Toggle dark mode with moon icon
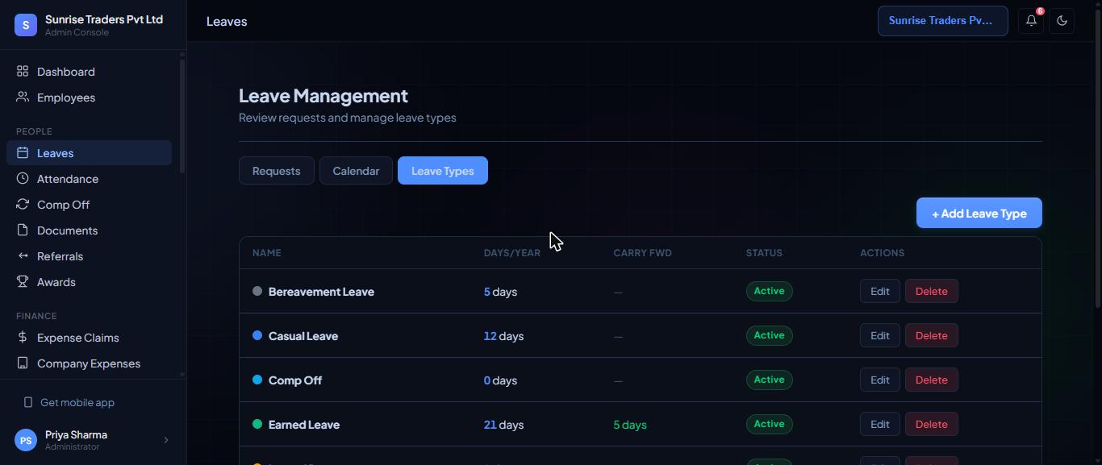Image resolution: width=1102 pixels, height=465 pixels. 1062,21
